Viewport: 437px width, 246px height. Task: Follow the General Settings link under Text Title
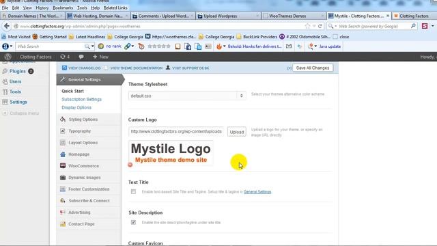tap(257, 192)
